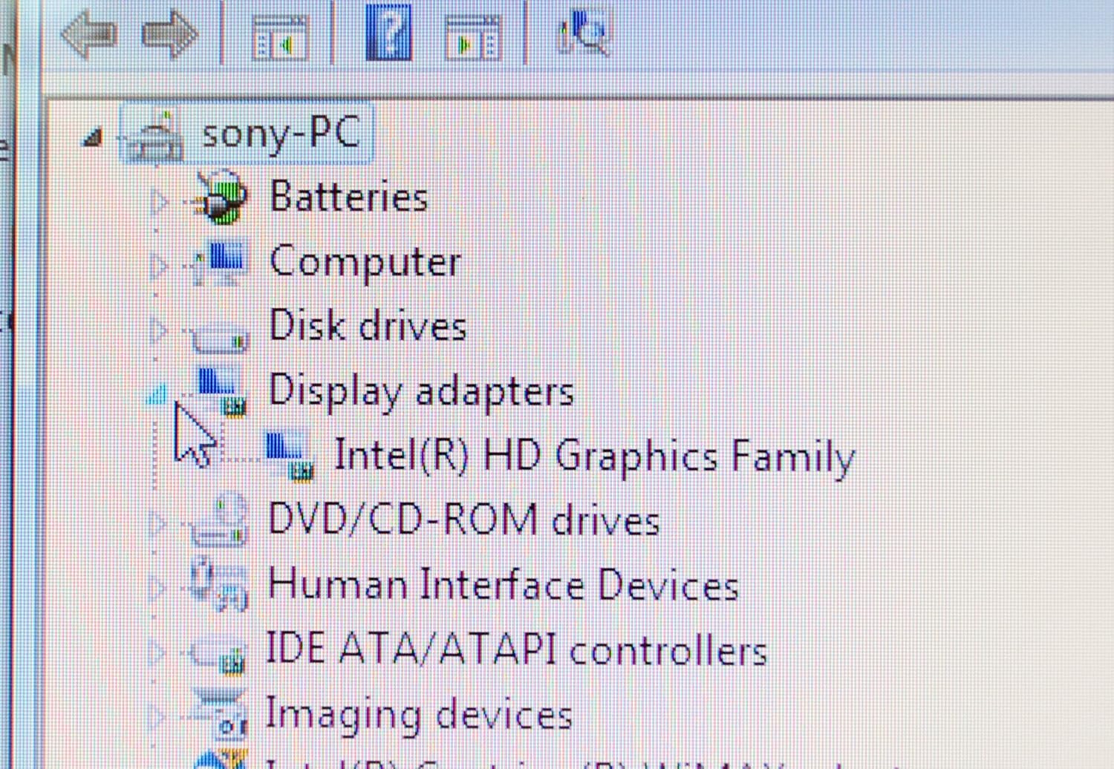Select the IDE ATA/ATAPI controllers entry
1114x769 pixels.
tap(515, 650)
